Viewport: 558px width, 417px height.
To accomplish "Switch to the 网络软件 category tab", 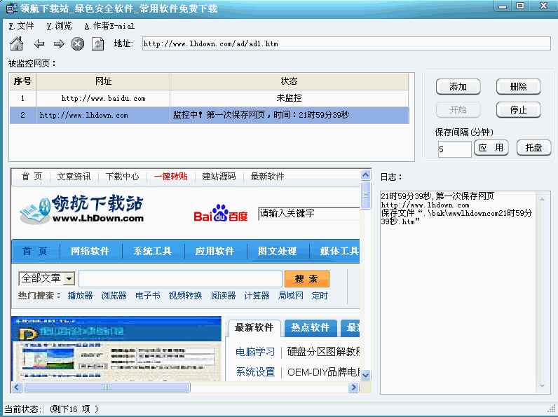I will tap(90, 251).
